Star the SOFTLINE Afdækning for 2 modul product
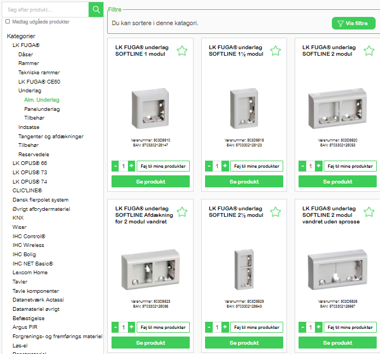 (182, 212)
